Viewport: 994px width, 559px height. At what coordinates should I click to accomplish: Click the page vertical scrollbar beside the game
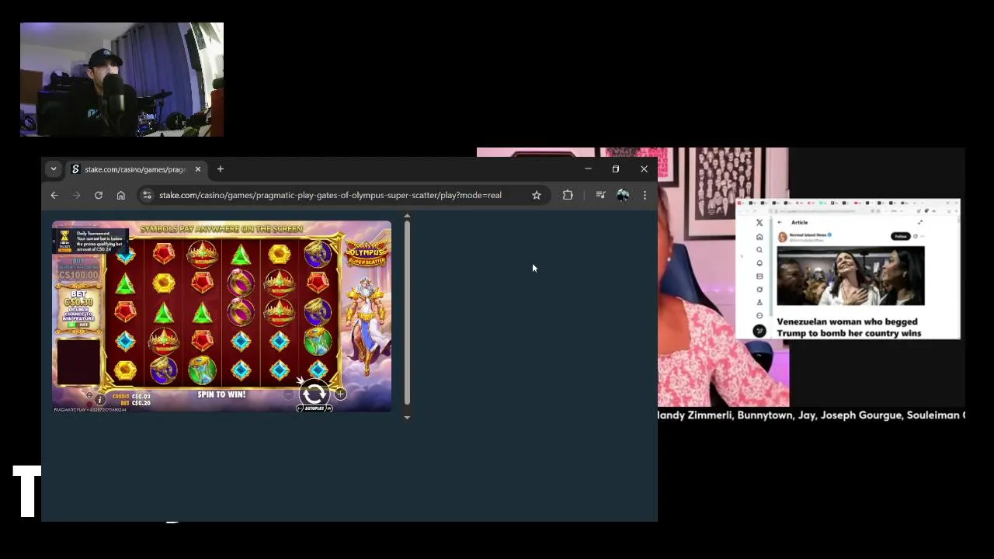tap(407, 312)
